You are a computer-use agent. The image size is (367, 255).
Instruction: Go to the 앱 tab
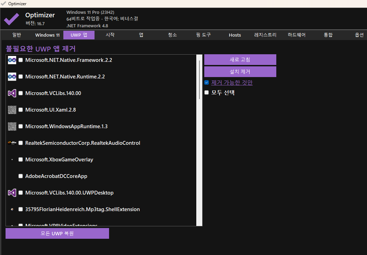141,35
